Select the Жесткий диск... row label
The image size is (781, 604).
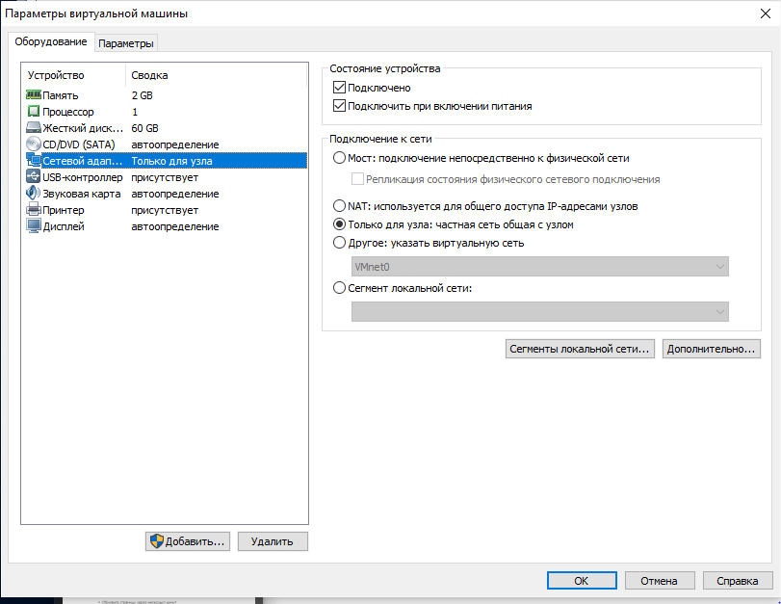[83, 128]
